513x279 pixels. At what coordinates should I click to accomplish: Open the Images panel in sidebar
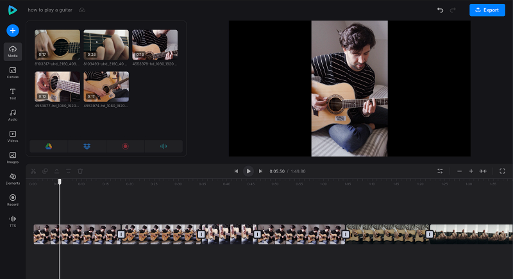[13, 158]
